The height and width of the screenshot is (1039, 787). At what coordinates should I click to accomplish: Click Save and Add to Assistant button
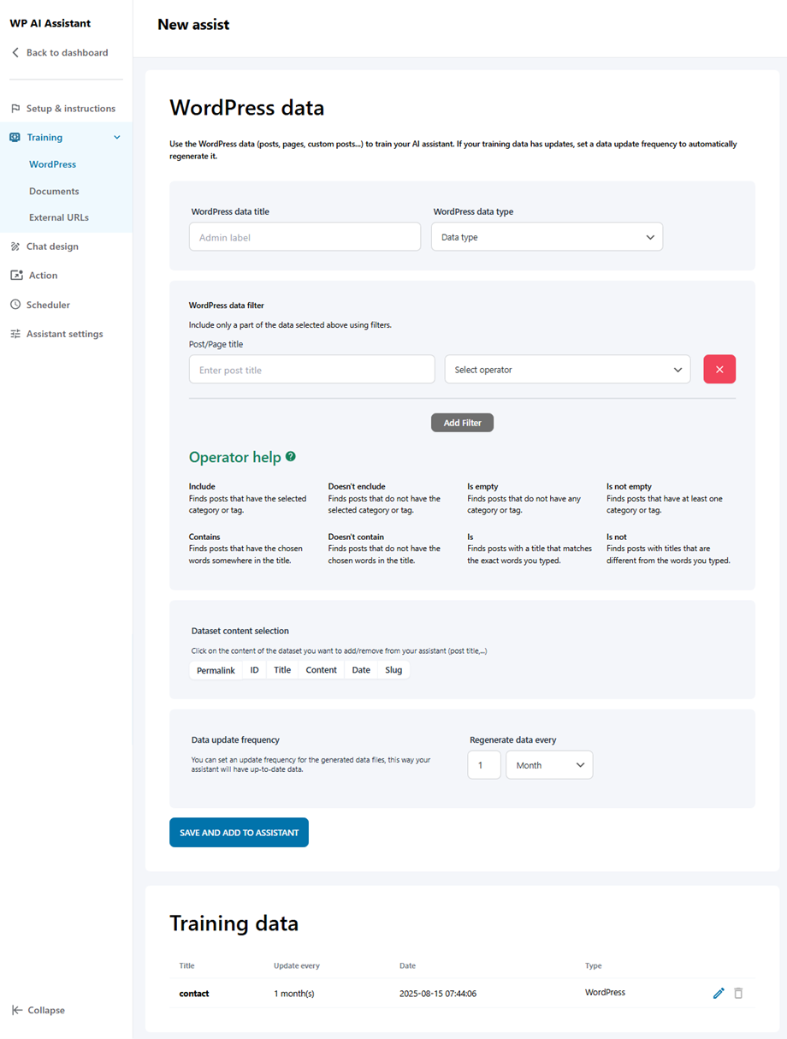tap(239, 833)
